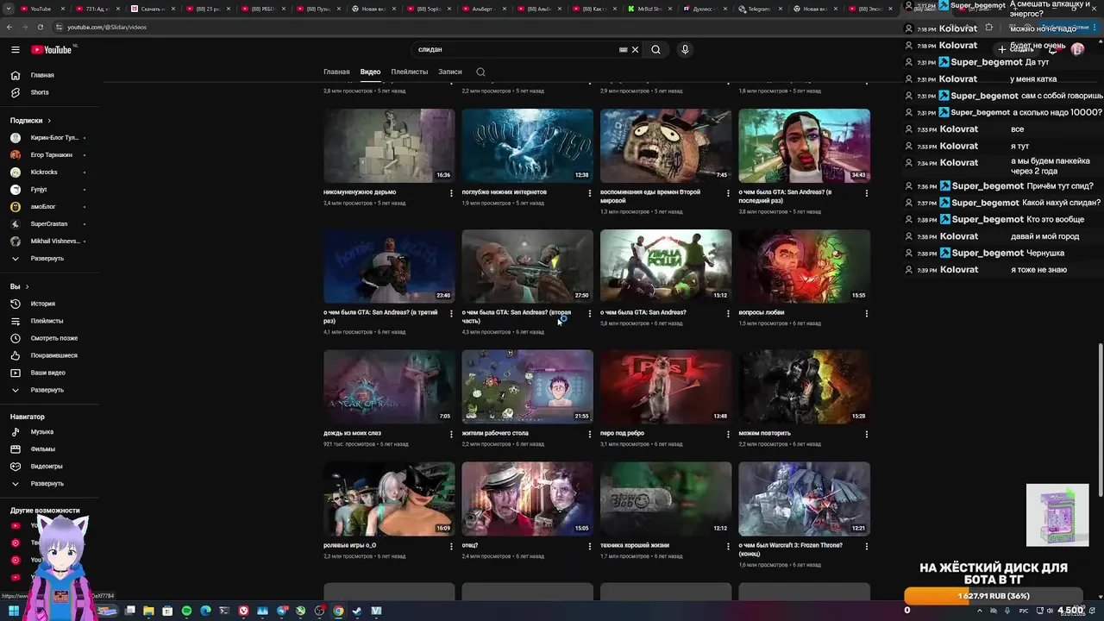Play the 'перо под ребро' thumbnail
Screen dimensions: 1104x621
click(666, 387)
